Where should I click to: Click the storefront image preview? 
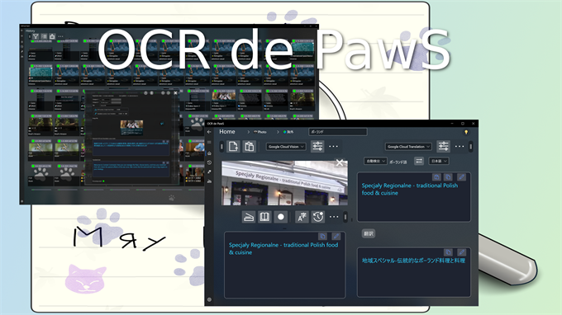[284, 183]
